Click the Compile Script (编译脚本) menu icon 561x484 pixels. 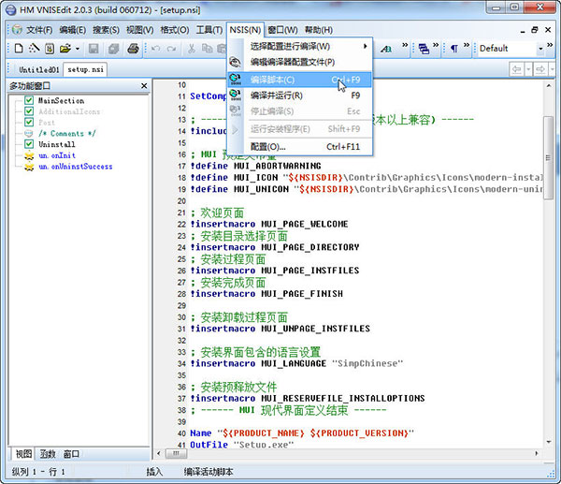tap(235, 80)
